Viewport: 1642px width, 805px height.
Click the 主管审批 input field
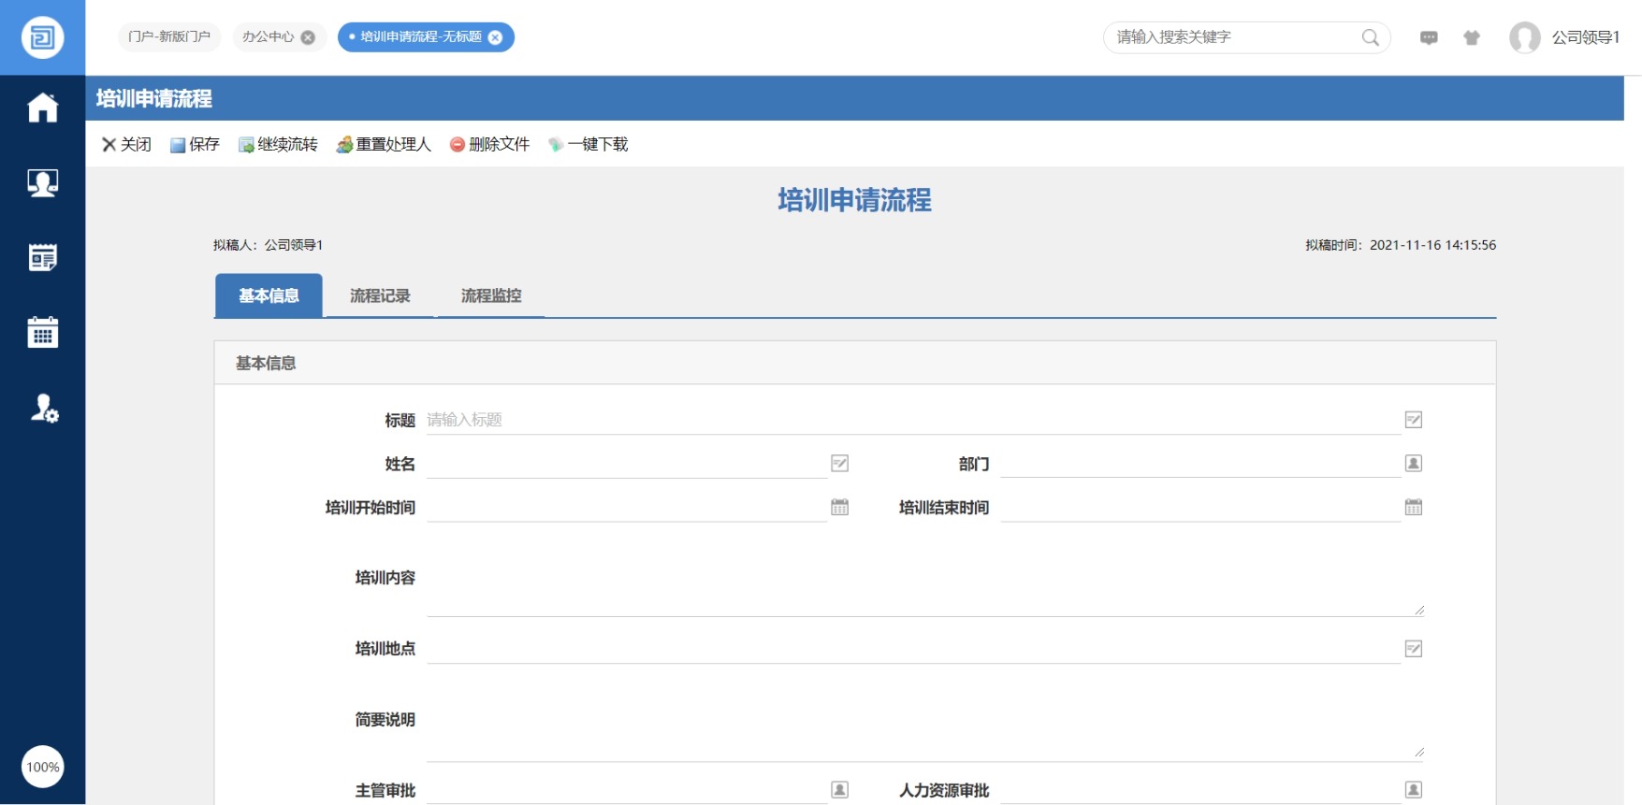tap(627, 790)
